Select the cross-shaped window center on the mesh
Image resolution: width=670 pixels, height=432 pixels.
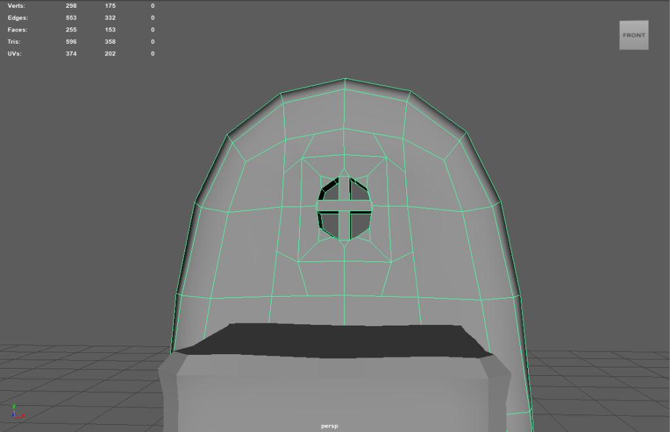[345, 207]
